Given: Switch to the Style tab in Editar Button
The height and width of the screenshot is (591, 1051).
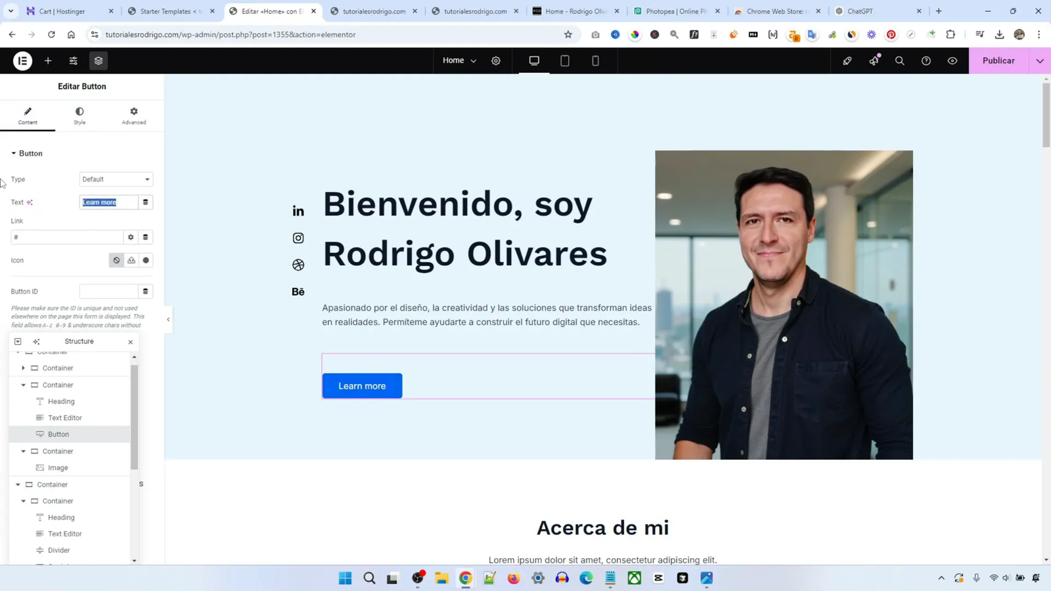Looking at the screenshot, I should click(x=79, y=116).
